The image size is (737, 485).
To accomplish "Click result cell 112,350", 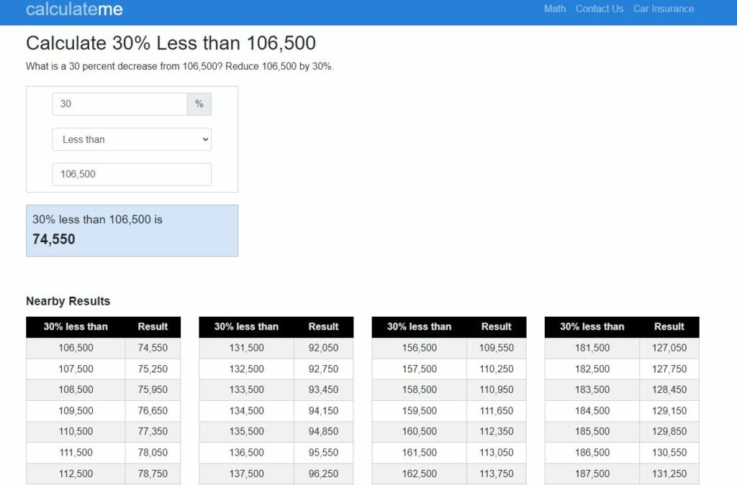I will 497,432.
